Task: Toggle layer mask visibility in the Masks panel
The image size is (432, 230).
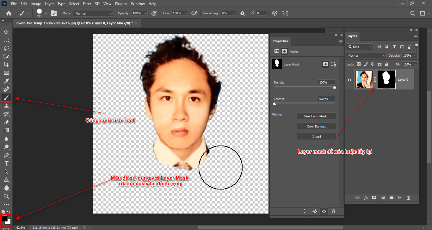Action: [x=324, y=211]
